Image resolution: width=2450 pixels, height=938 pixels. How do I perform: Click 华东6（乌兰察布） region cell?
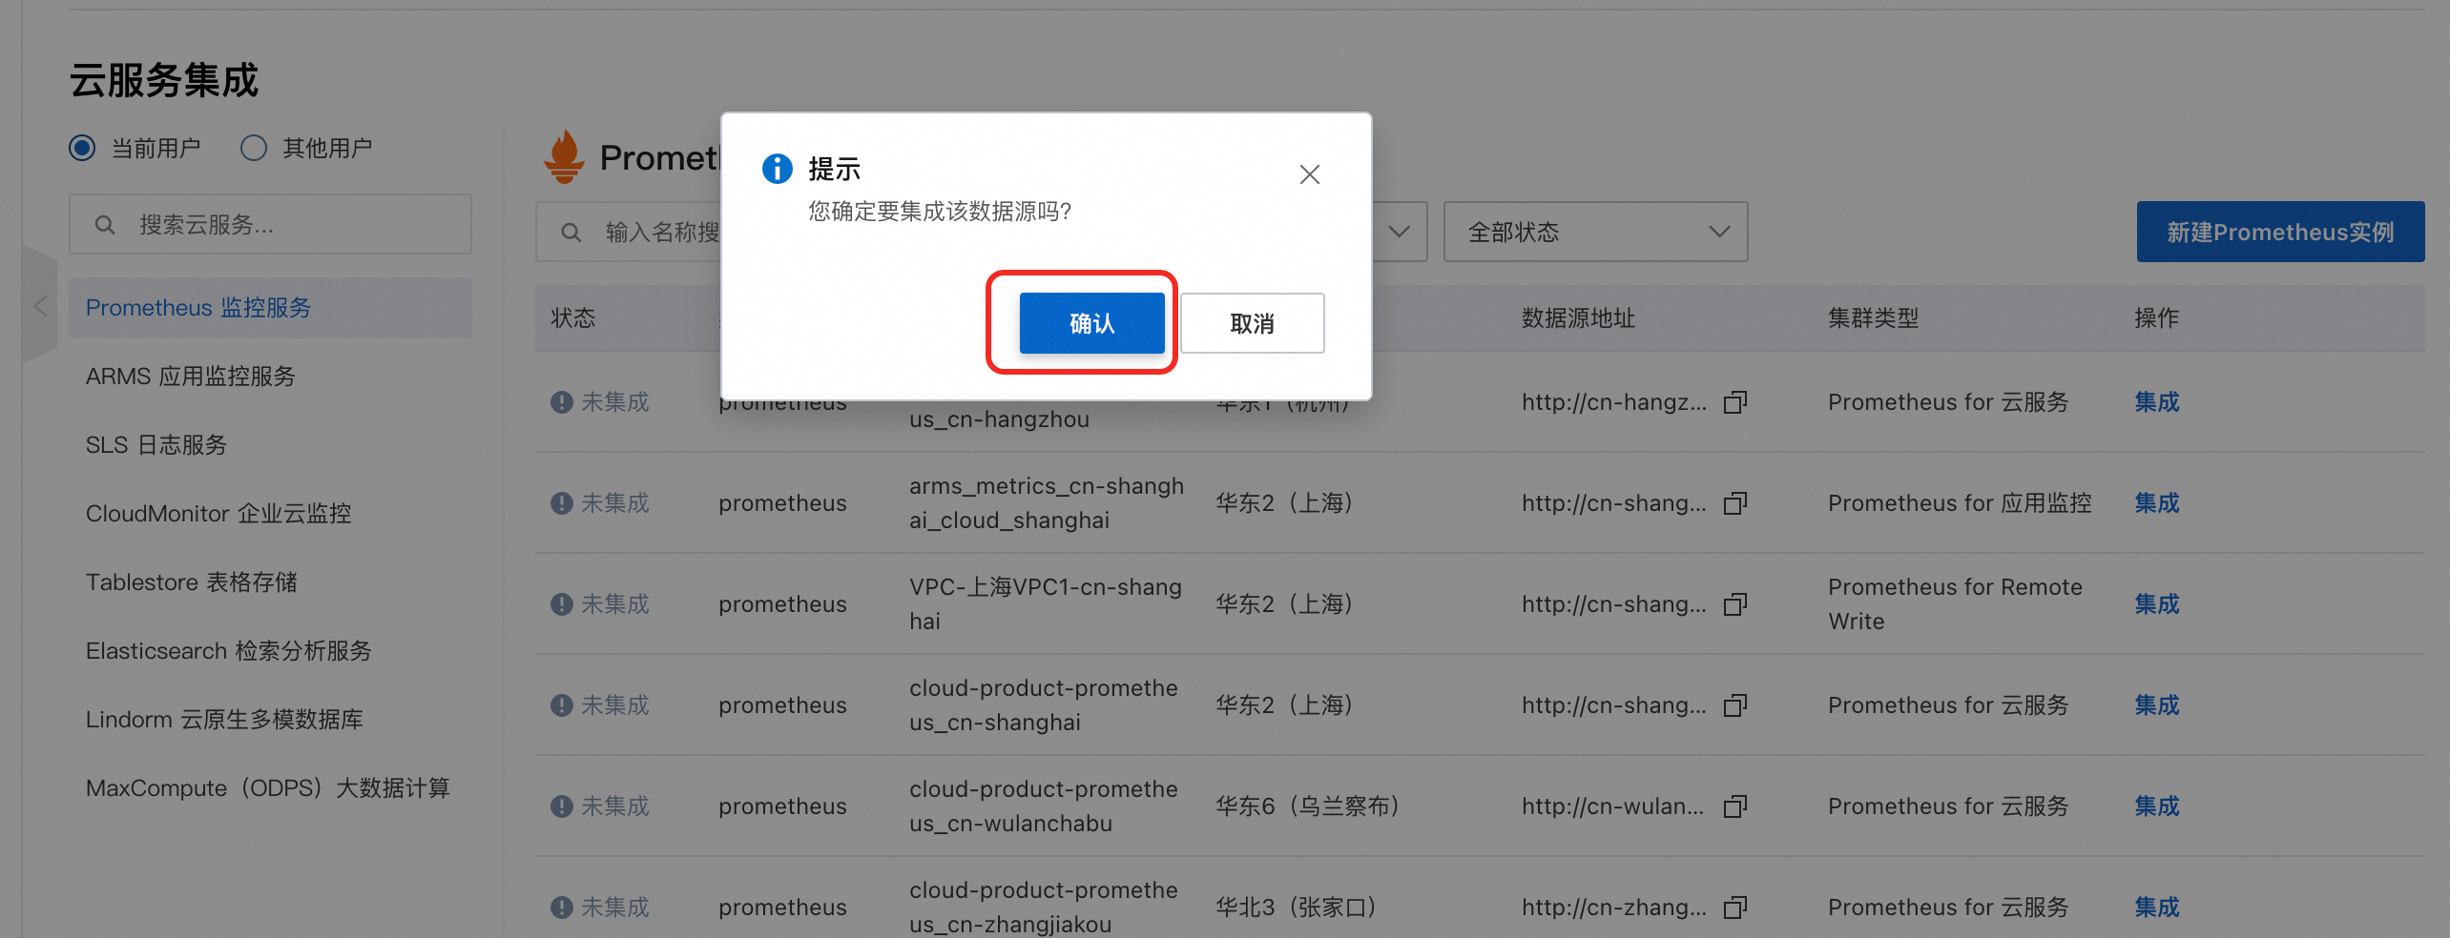(x=1307, y=806)
